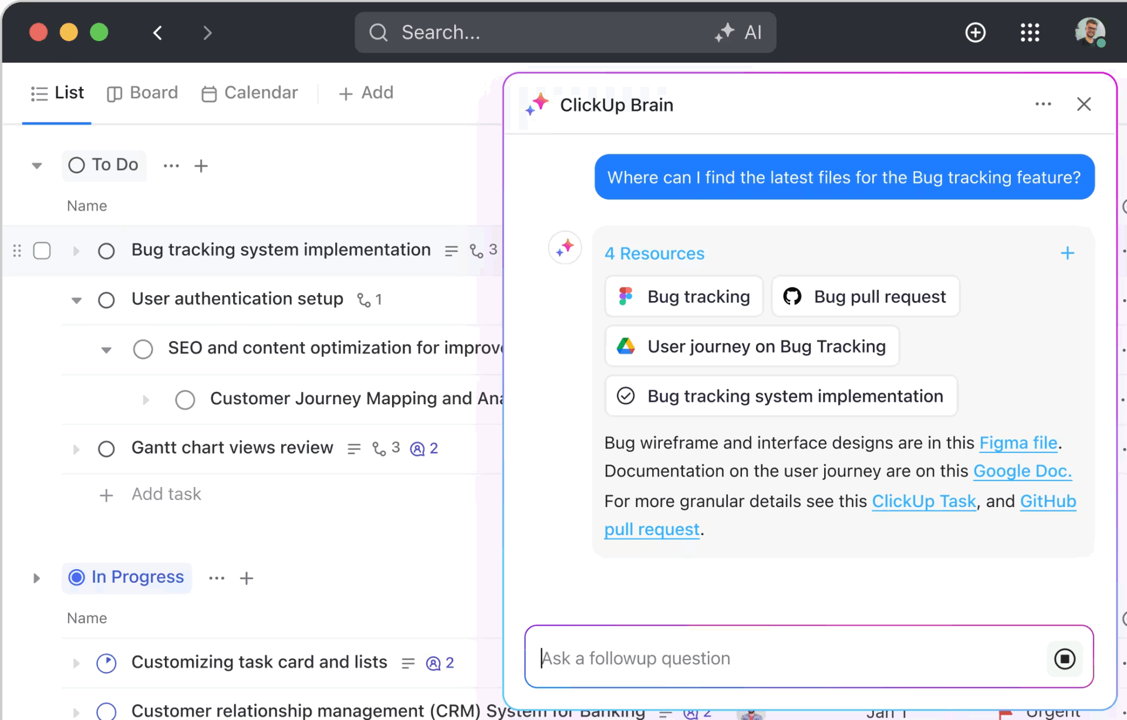Screen dimensions: 1127x720
Task: Open User journey on Bug Tracking doc
Action: (x=751, y=346)
